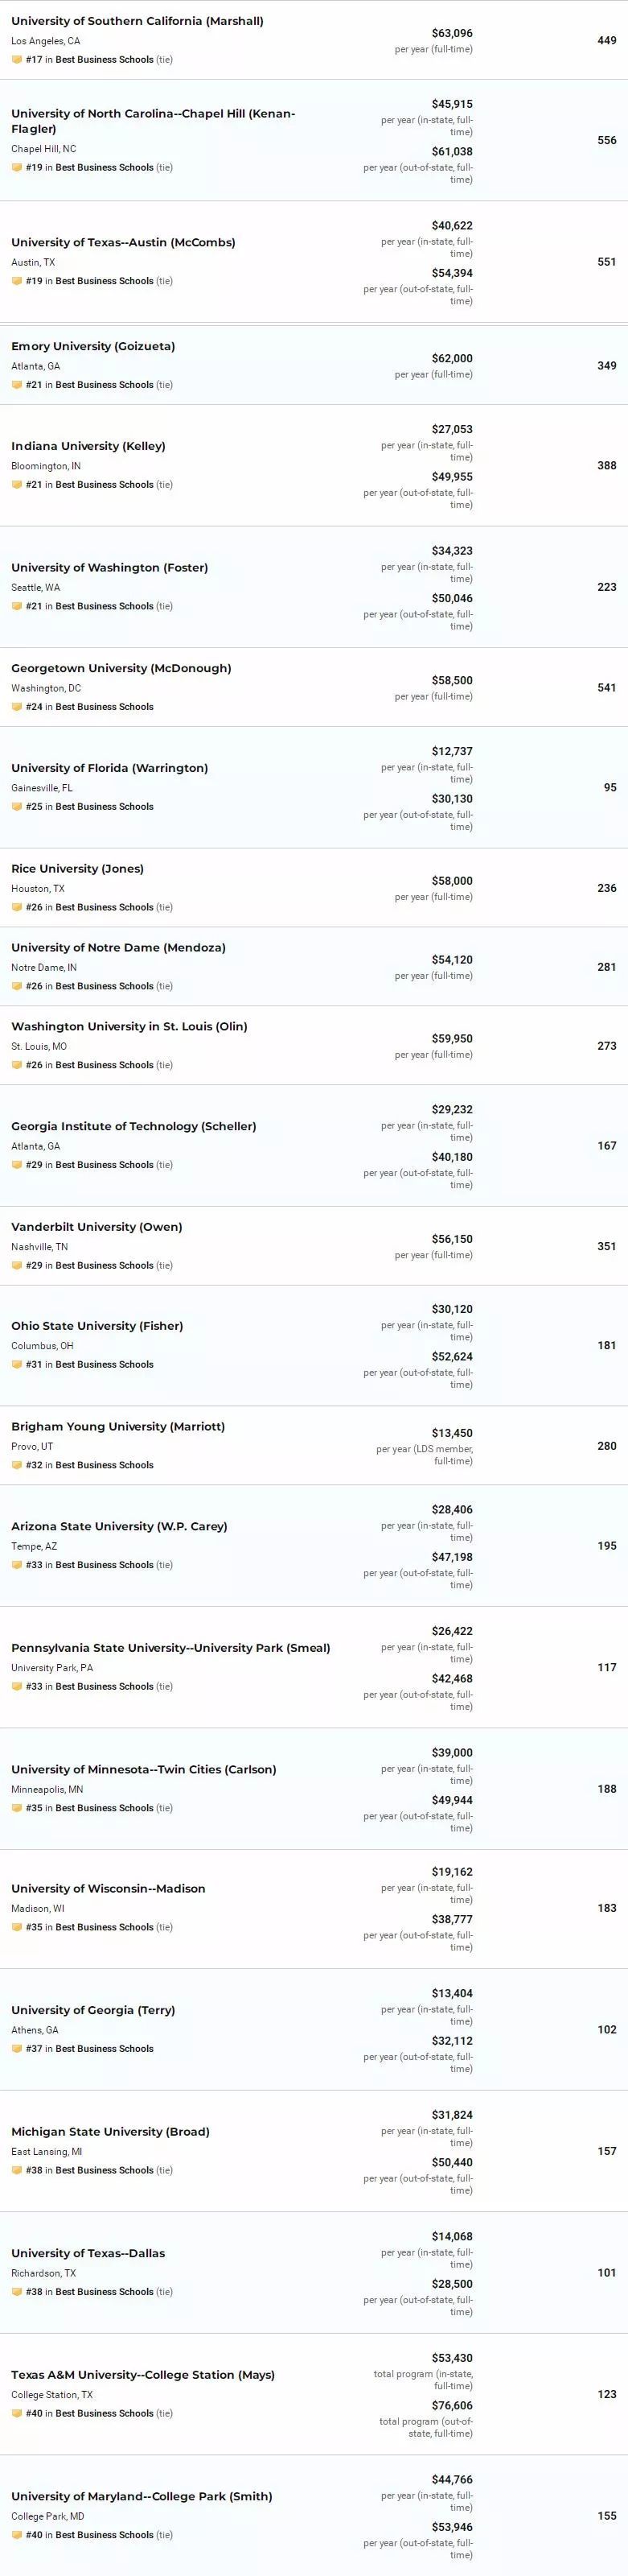Click Best Business Schools link under Maryland Smith
Screen dimensions: 628x2576
[x=105, y=2535]
